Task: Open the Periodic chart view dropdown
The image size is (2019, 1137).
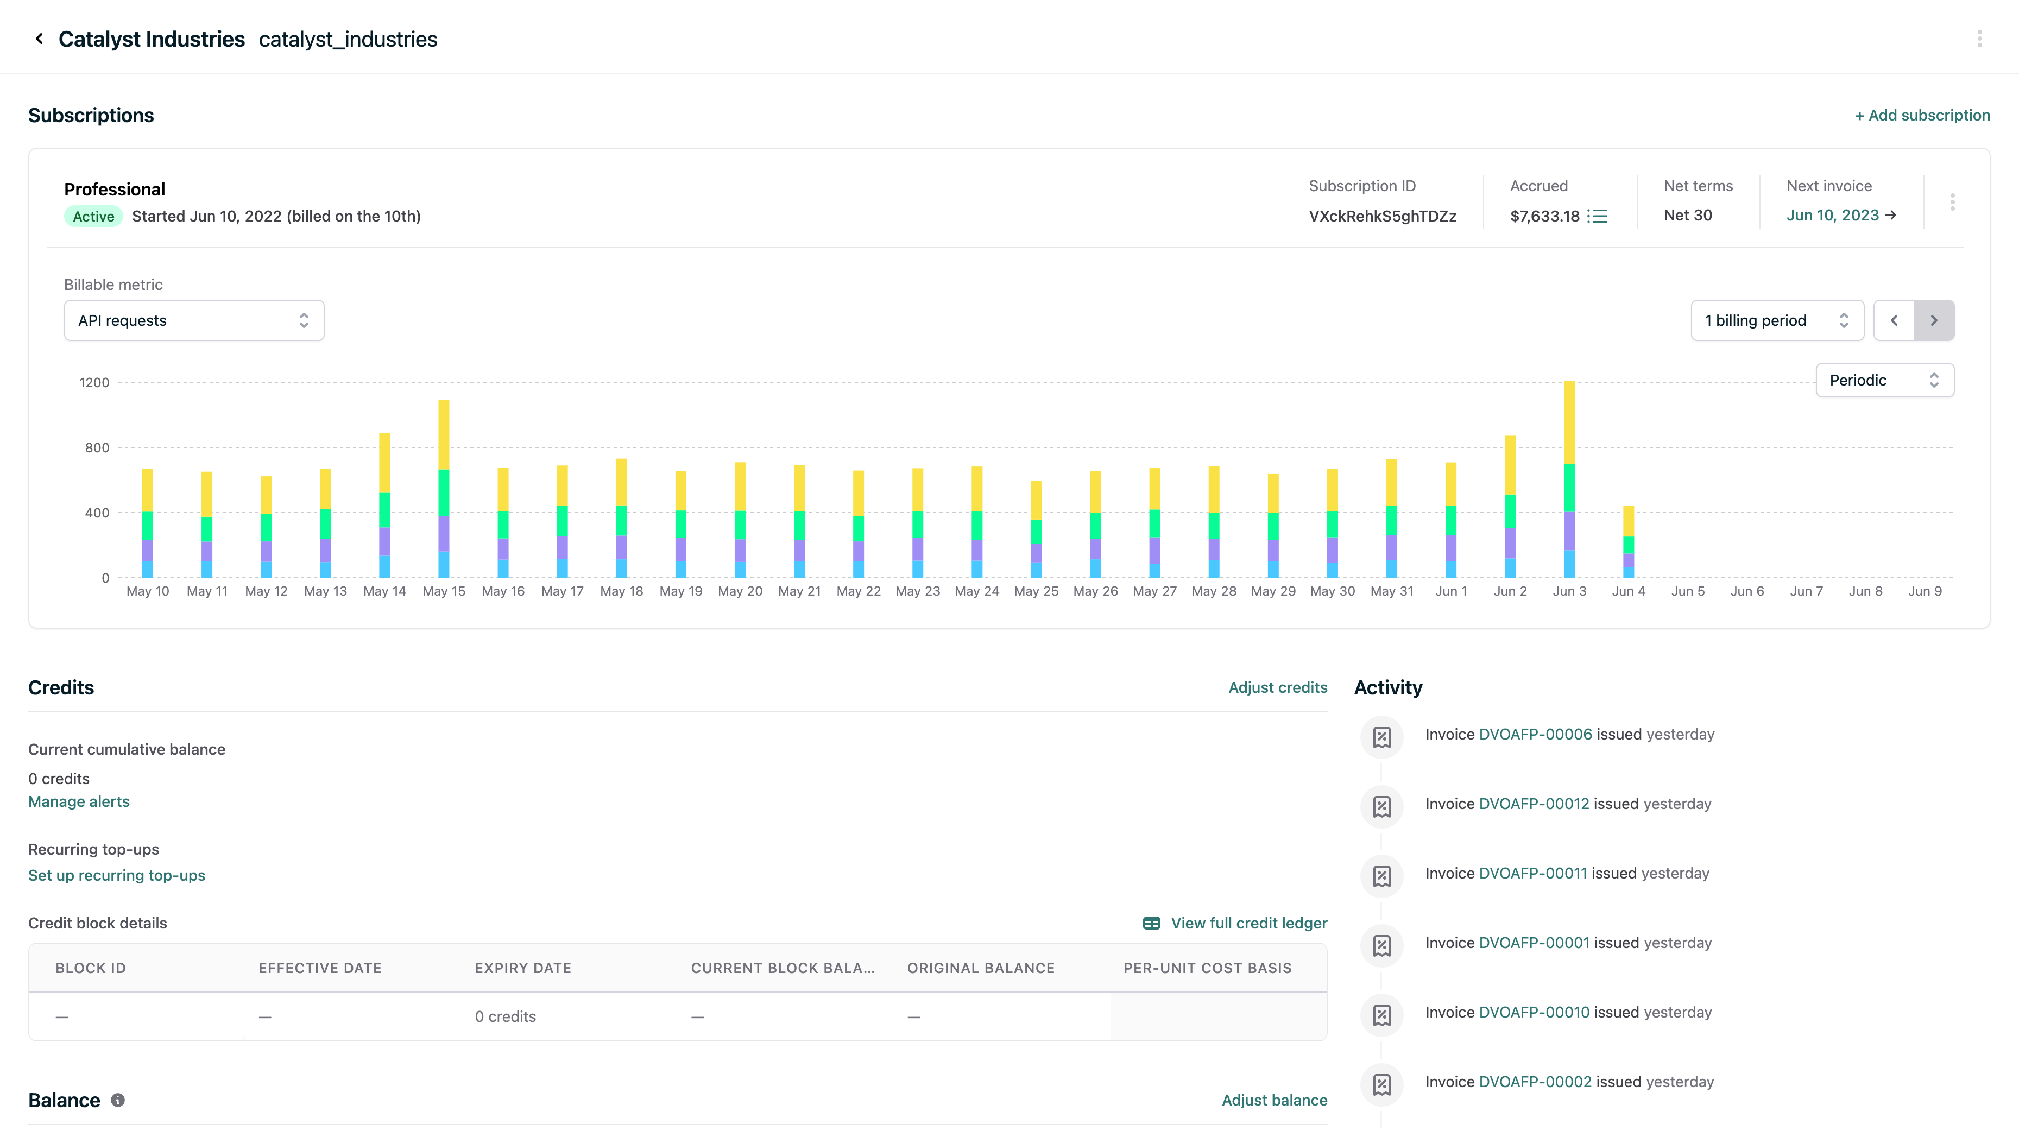Action: [x=1884, y=380]
